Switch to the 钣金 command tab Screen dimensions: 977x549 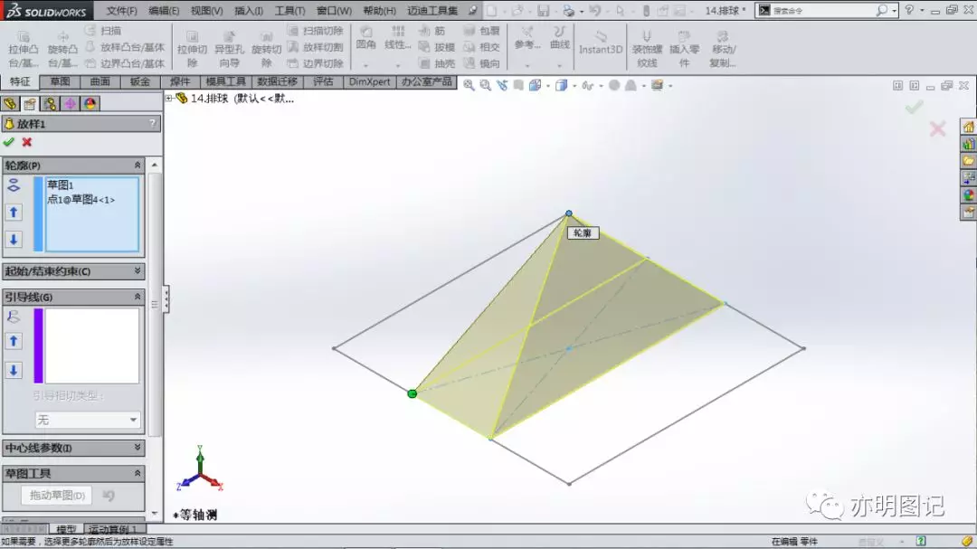click(139, 81)
